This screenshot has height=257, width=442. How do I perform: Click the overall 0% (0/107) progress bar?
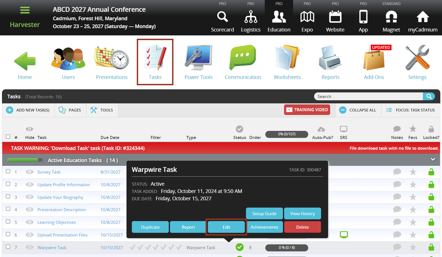click(287, 134)
